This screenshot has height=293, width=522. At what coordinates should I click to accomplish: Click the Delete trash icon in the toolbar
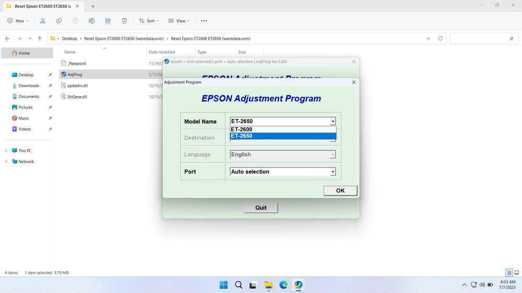pos(124,21)
